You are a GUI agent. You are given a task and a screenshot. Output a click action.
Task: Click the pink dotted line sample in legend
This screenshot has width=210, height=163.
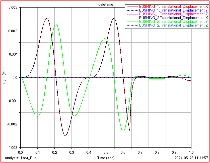coord(132,14)
